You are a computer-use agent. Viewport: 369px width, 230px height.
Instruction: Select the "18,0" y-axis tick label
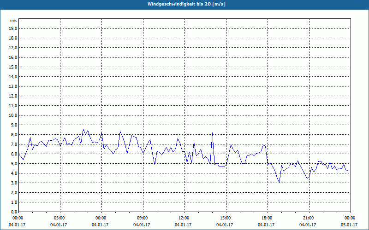pos(13,38)
